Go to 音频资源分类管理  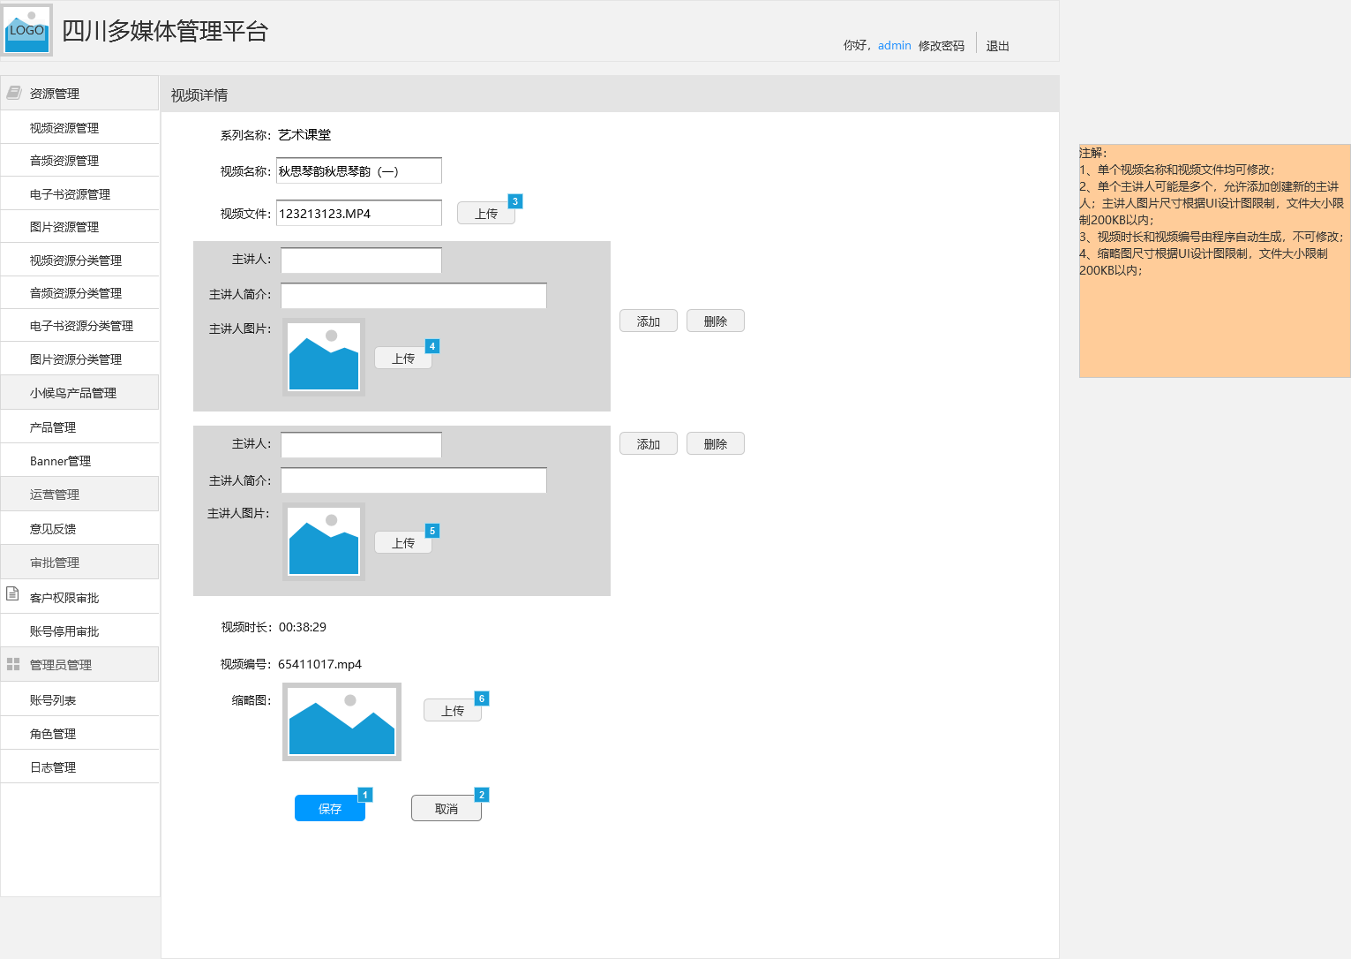point(79,293)
